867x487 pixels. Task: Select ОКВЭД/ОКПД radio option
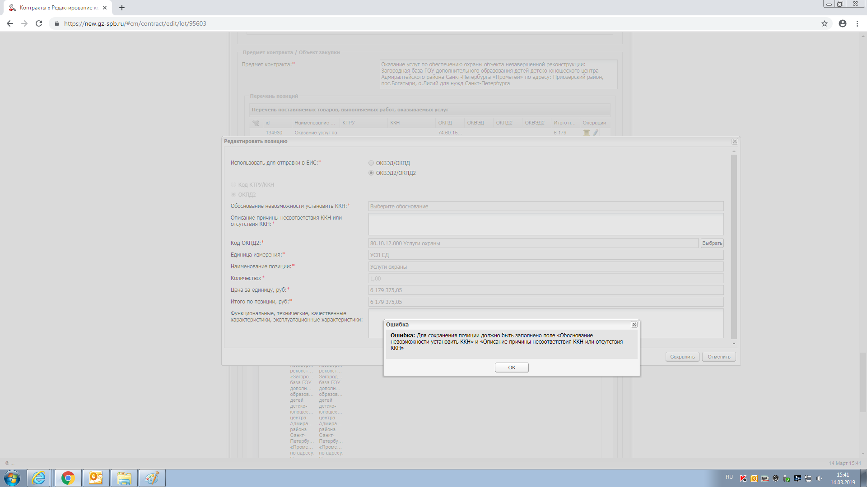pos(371,163)
